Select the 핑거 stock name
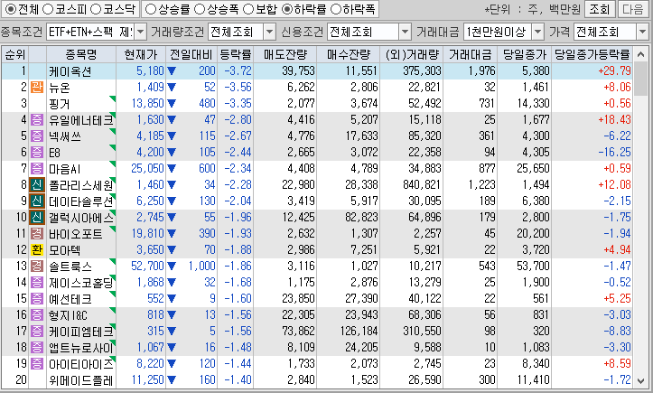653x393 pixels. (x=59, y=104)
